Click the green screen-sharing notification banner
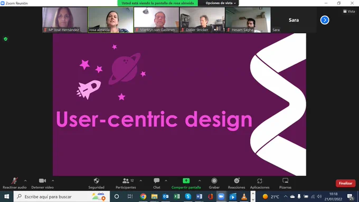 pos(158,3)
